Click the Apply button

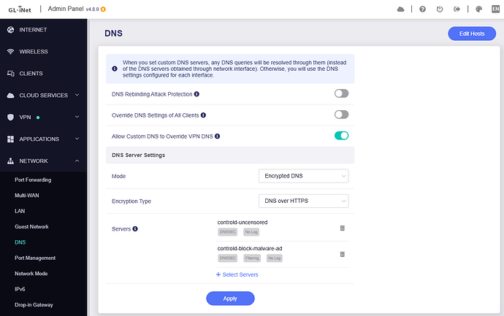click(x=230, y=298)
